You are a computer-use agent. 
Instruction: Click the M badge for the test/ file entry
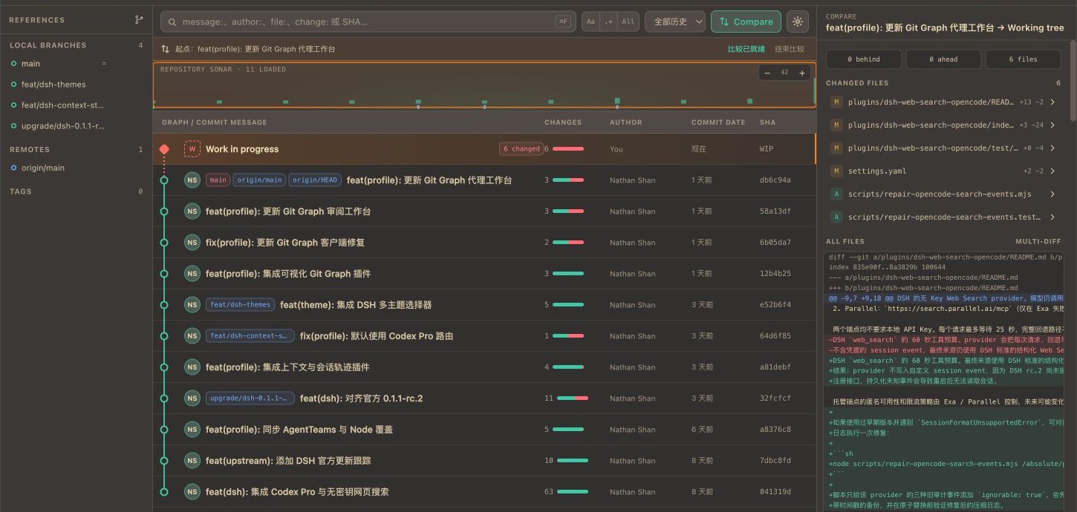pyautogui.click(x=836, y=148)
